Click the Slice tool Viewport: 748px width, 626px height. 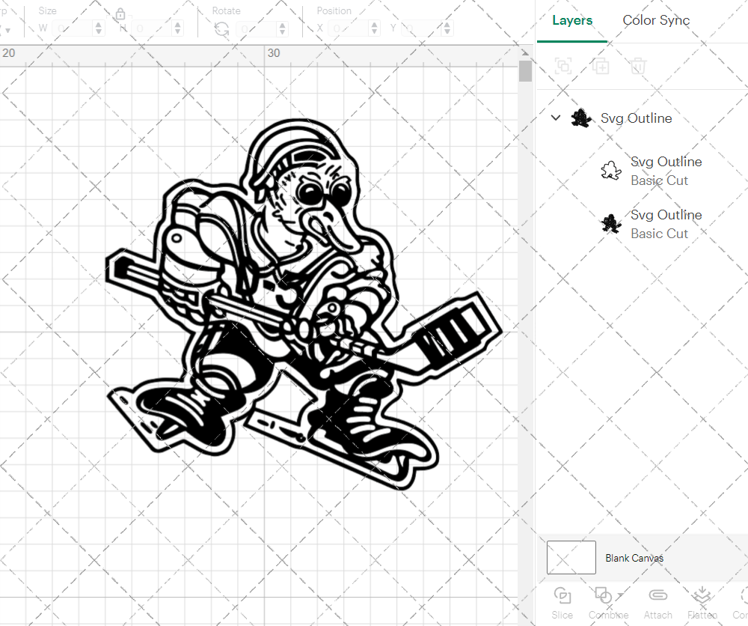pos(562,603)
